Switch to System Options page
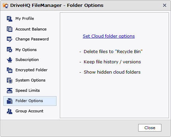Viewport: 171px width, 137px height. click(30, 80)
